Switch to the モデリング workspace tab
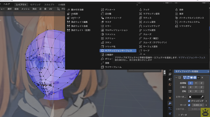The image size is (210, 117). [x=35, y=4]
